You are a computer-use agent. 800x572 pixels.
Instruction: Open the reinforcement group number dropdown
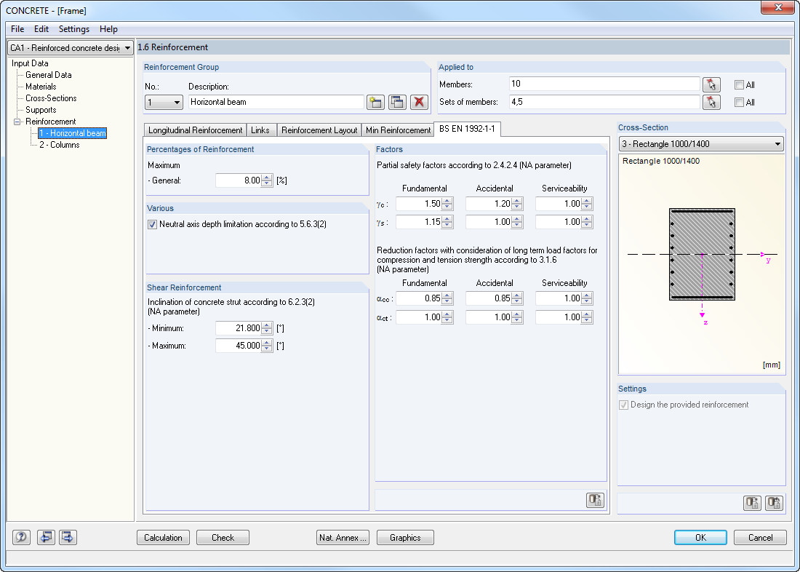[175, 102]
